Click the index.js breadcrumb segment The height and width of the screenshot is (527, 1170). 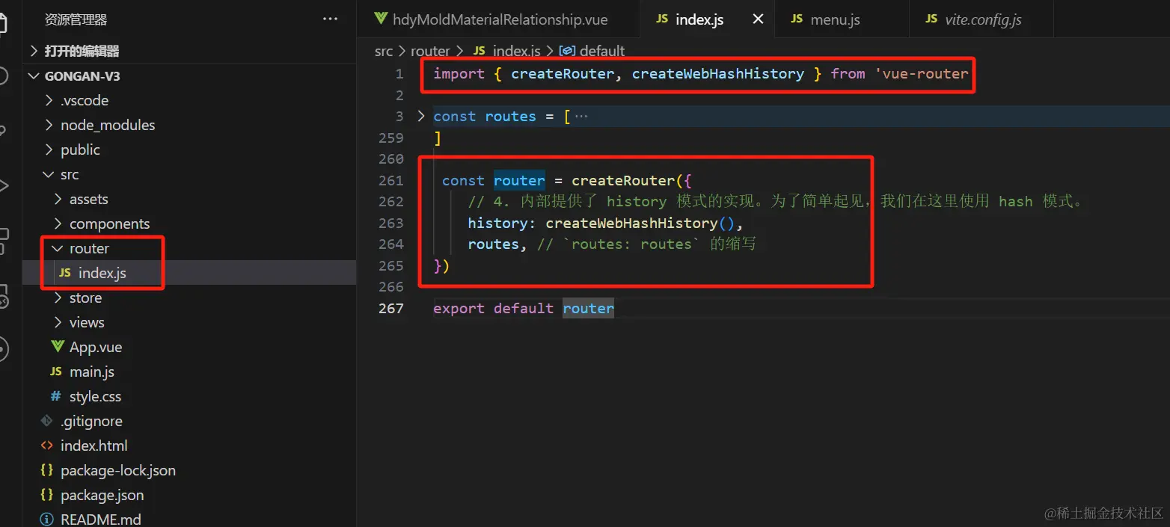(516, 51)
